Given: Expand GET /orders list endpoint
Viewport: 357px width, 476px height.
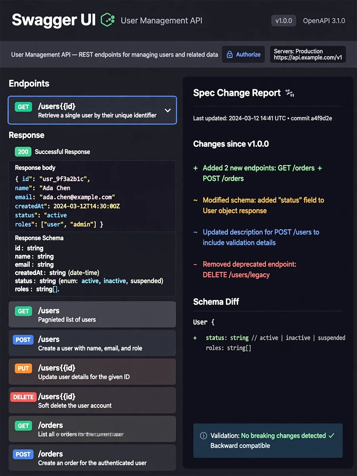Looking at the screenshot, I should click(x=92, y=429).
